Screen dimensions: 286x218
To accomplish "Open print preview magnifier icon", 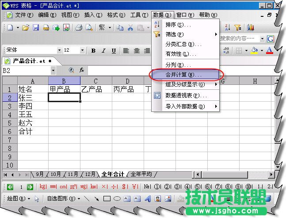I will 89,27.
